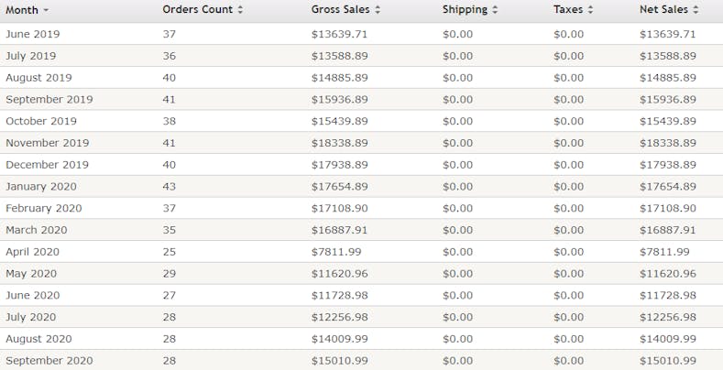Sort using the Net Sales arrows
Viewport: 723px width, 370px height.
tap(696, 10)
